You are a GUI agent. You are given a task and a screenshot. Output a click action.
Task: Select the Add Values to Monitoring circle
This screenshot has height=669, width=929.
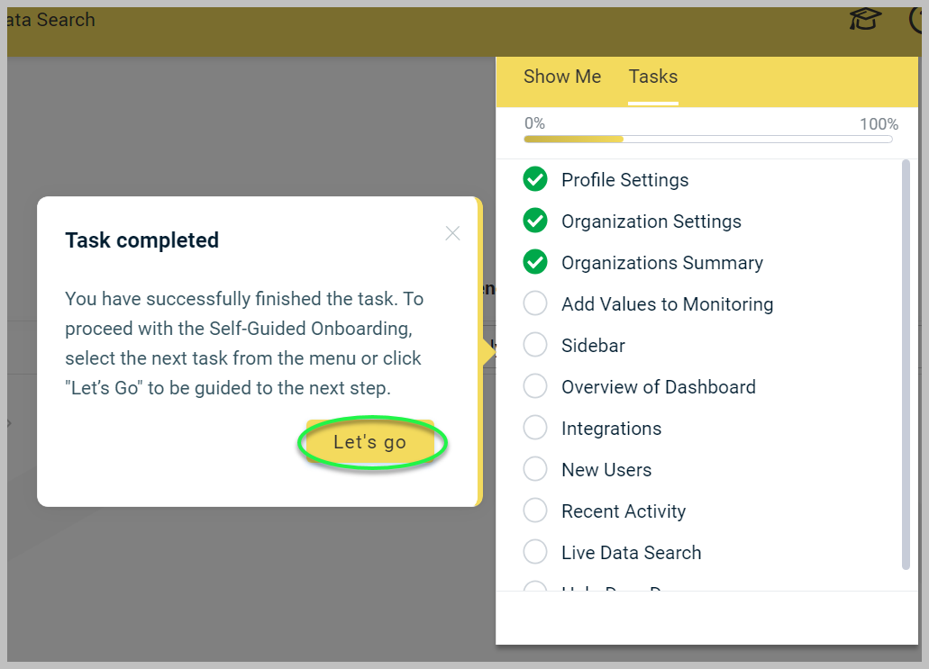(x=535, y=303)
